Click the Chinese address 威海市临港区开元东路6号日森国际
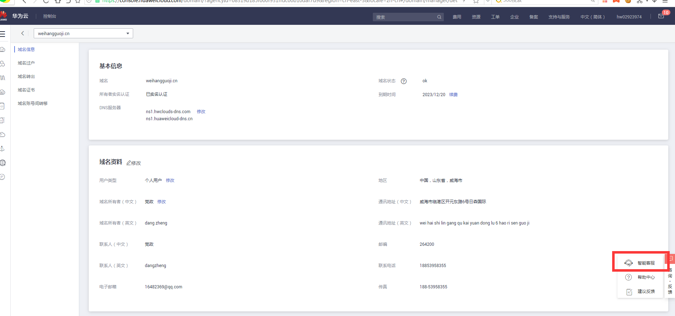This screenshot has height=316, width=675. click(x=453, y=202)
